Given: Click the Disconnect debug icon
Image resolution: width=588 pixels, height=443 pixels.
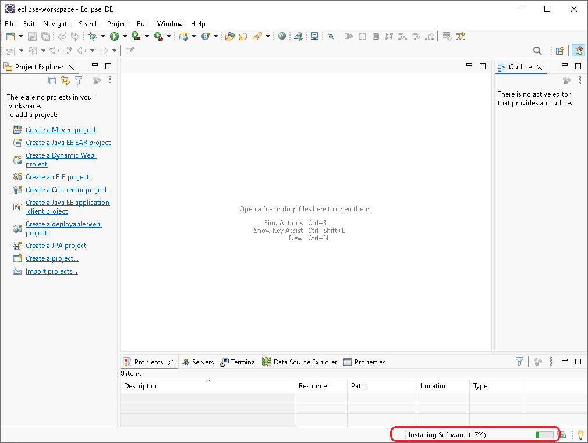Looking at the screenshot, I should coord(389,37).
